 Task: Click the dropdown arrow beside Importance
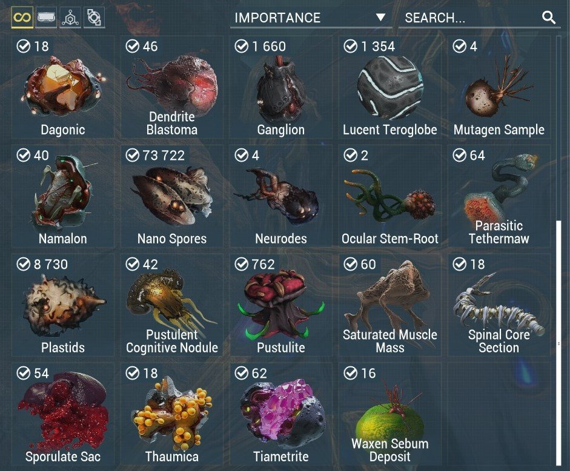tap(380, 17)
